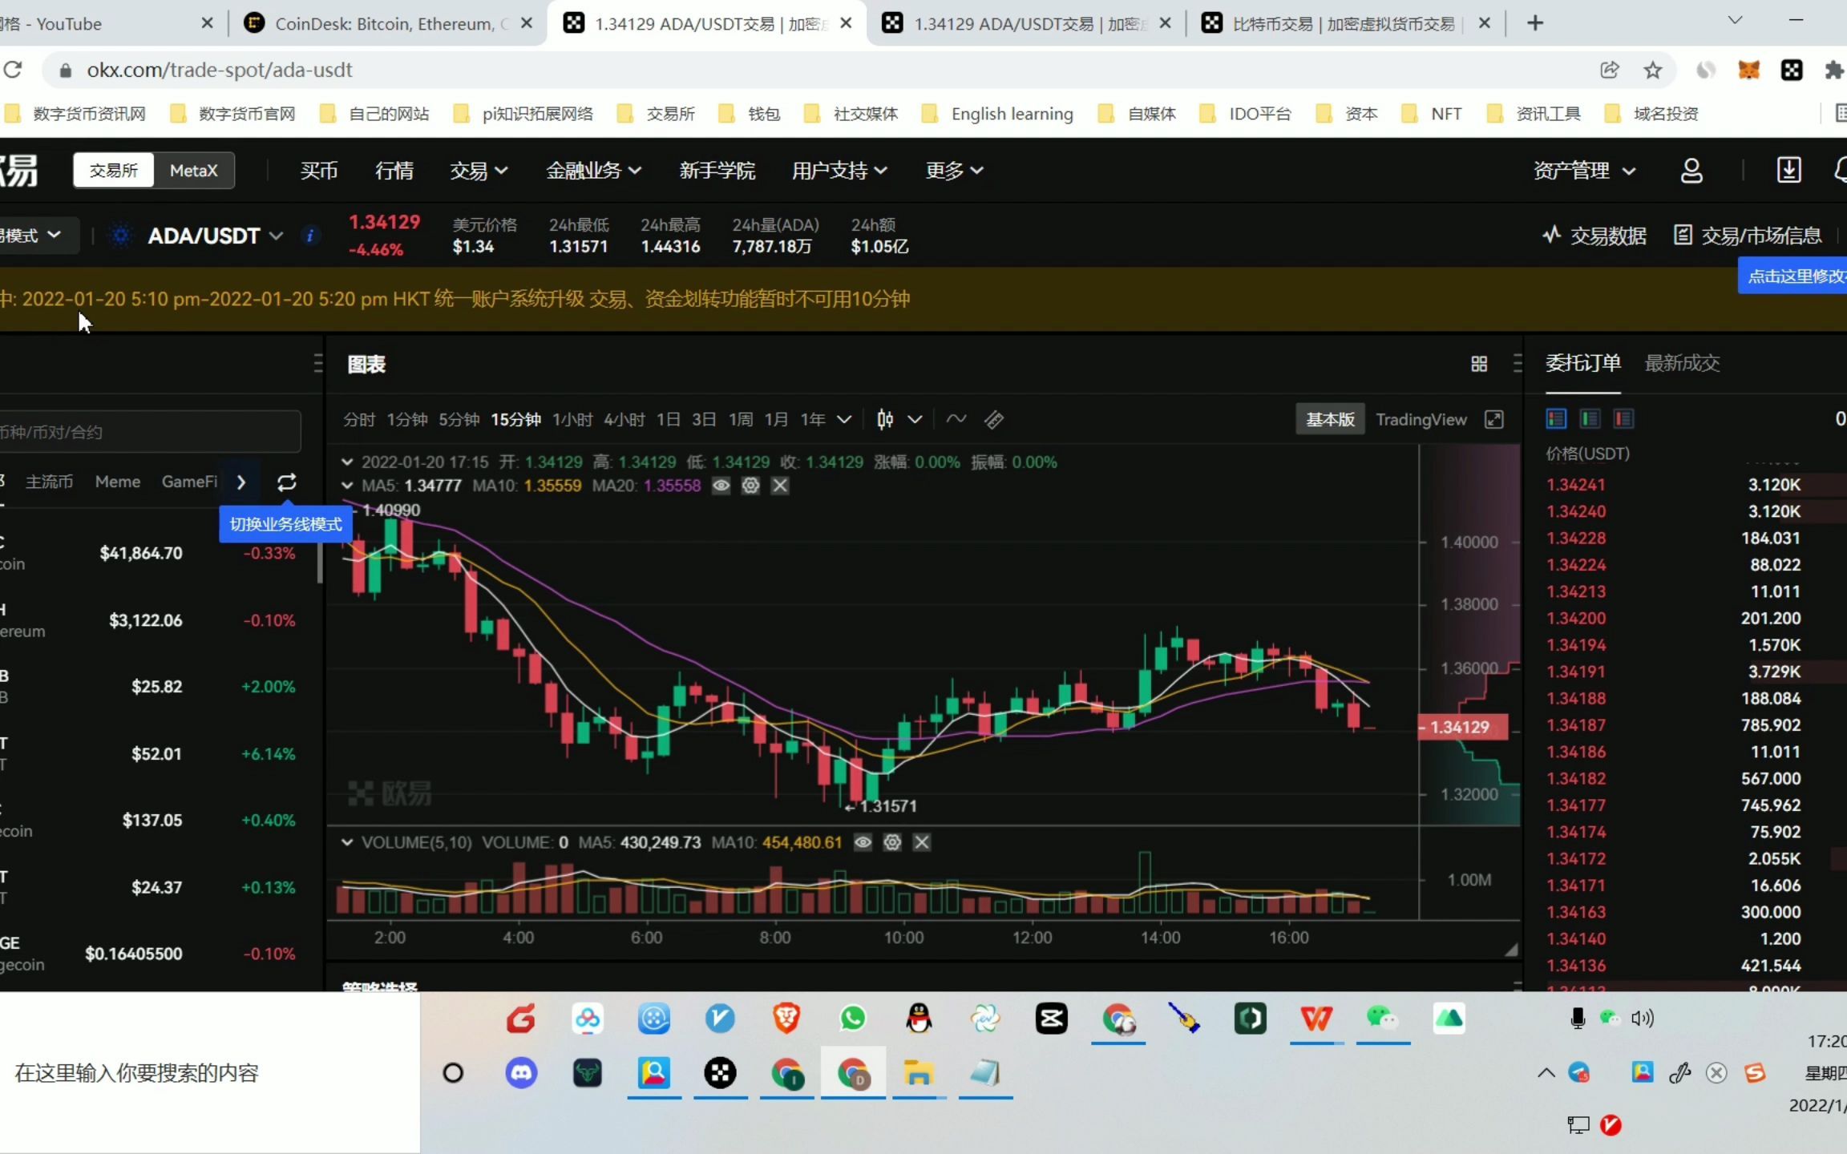This screenshot has height=1154, width=1847.
Task: Click the download app icon in header
Action: click(1788, 170)
